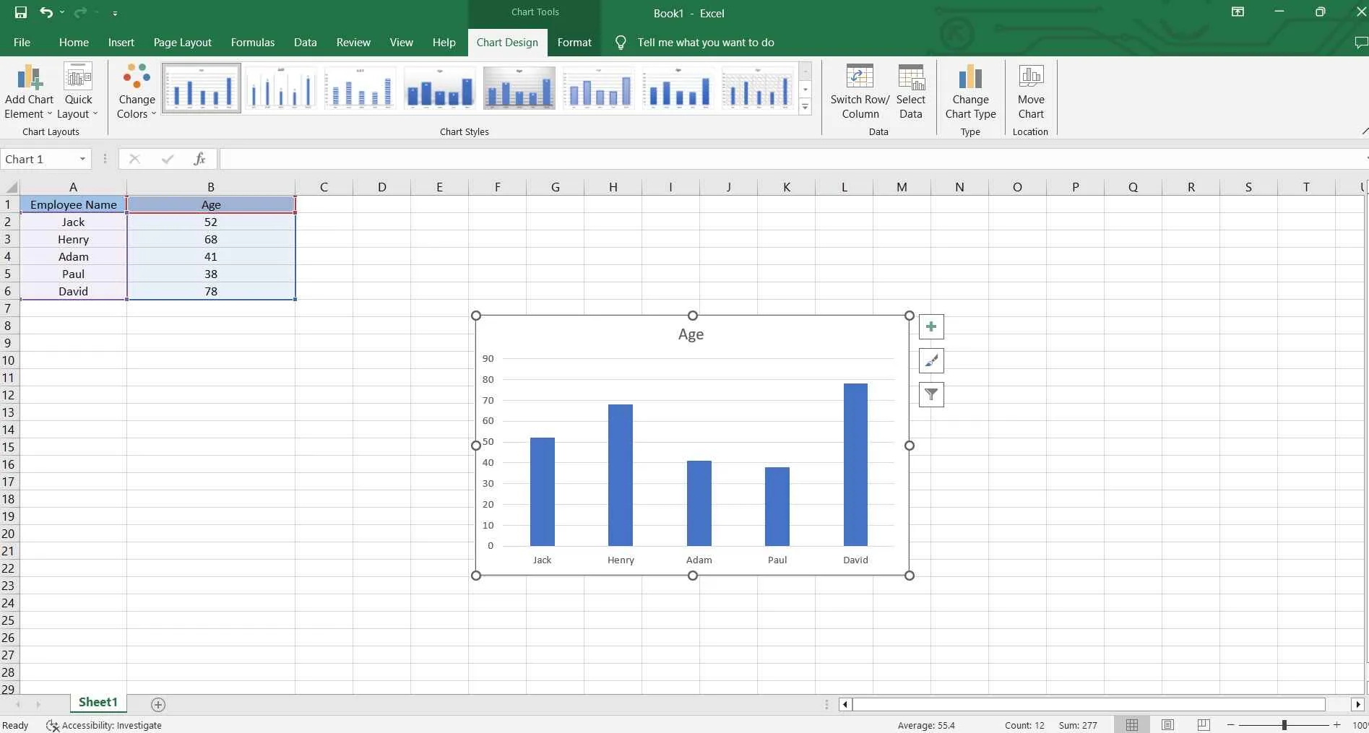
Task: Expand the Chart Styles gallery
Action: (804, 107)
